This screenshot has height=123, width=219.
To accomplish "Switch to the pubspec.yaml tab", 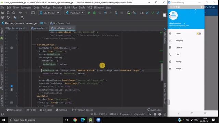I will coord(16,28).
